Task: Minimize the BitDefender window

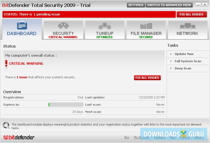Action: [x=198, y=5]
